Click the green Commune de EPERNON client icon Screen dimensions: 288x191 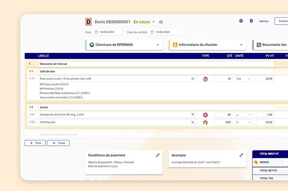91,45
